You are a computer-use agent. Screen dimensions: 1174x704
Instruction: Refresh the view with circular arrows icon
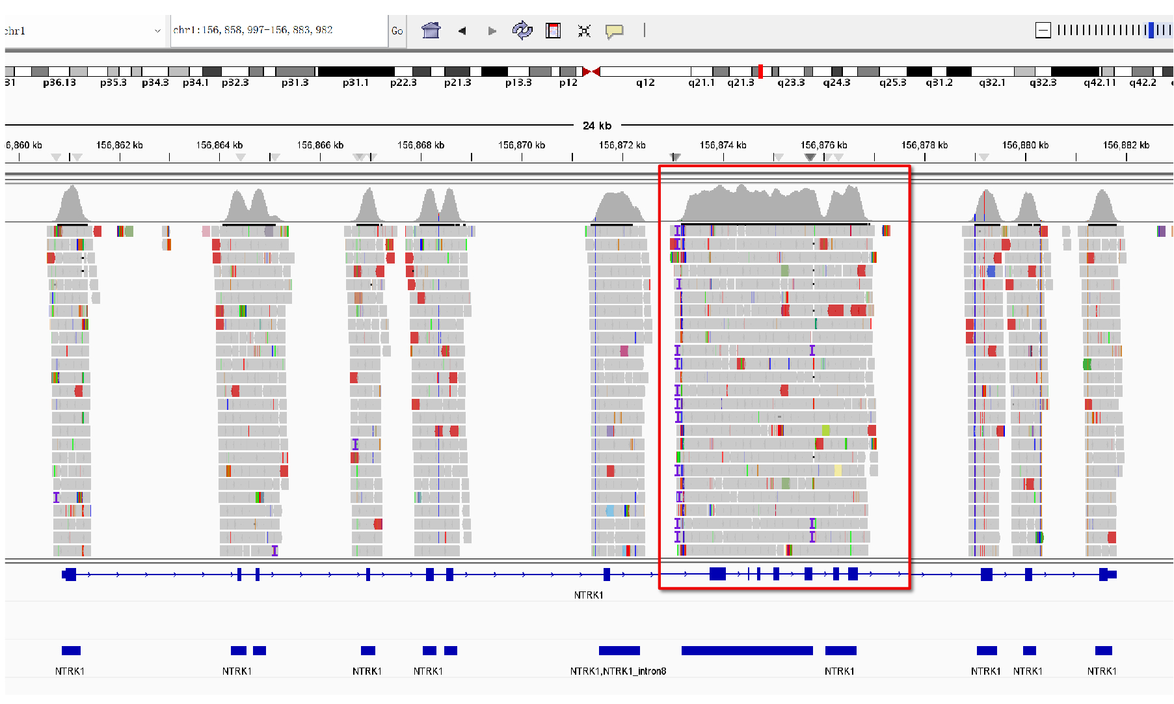(522, 31)
